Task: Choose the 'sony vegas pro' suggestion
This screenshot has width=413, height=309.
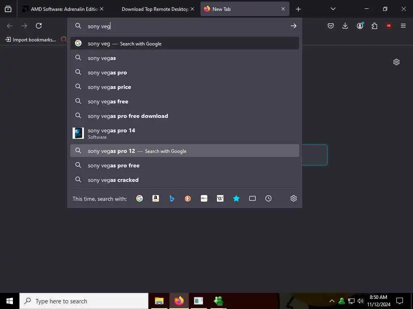Action: tap(185, 72)
